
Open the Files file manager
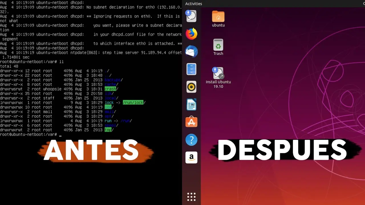coord(191,69)
